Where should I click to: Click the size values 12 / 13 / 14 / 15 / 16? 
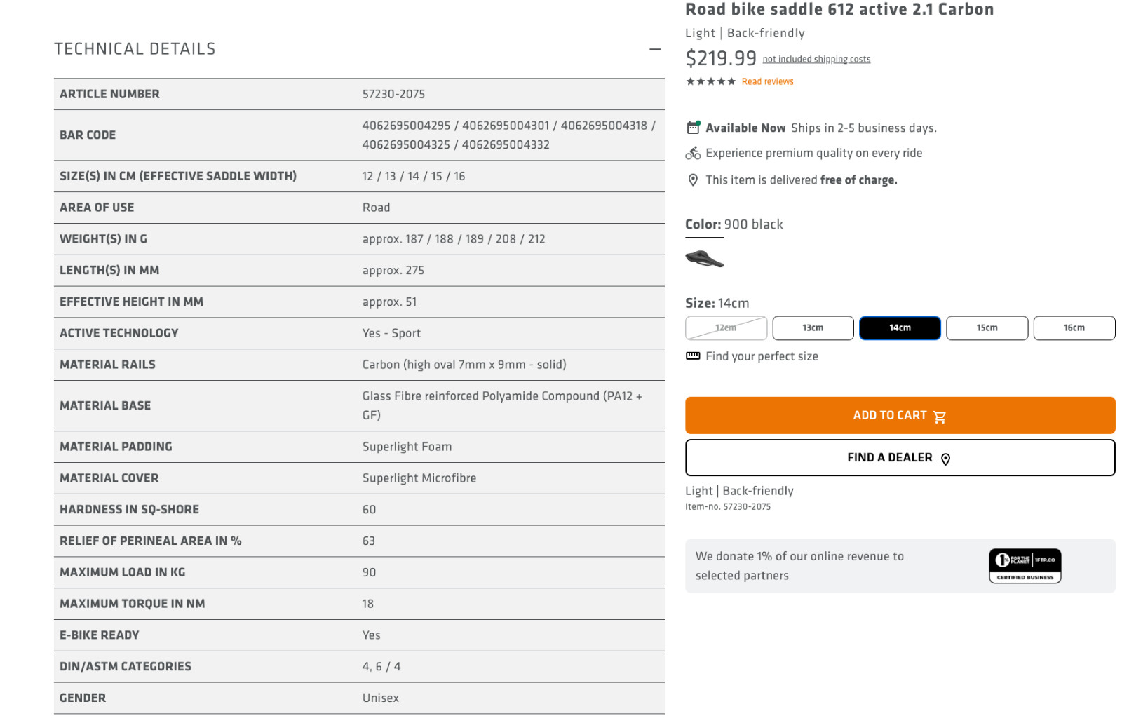[414, 176]
